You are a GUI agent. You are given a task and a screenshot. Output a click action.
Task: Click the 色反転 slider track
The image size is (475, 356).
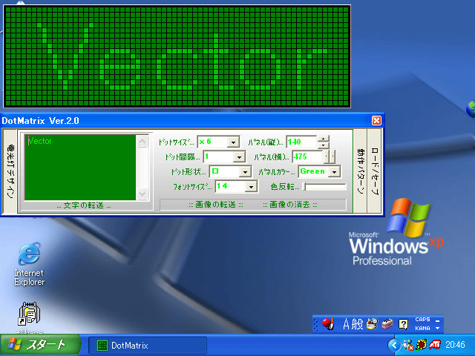[x=324, y=186]
